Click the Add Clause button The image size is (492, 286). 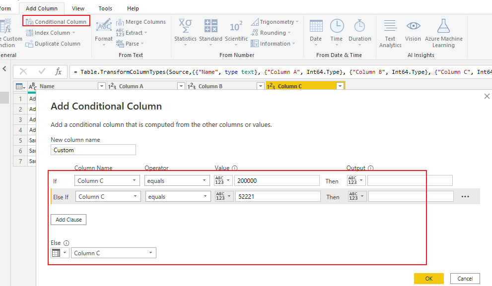[69, 220]
